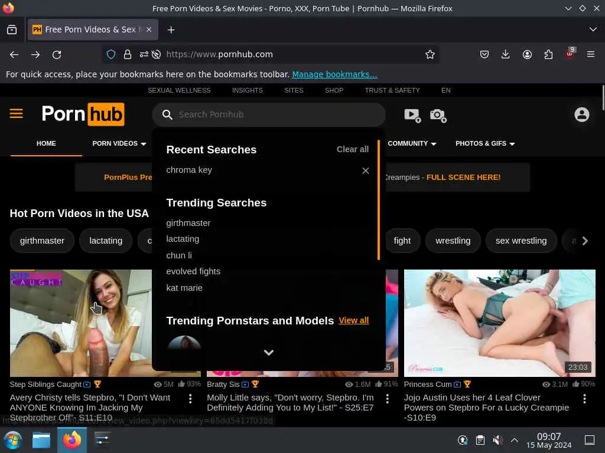Select the recent search 'chroma key'
Viewport: 605px width, 453px height.
189,170
